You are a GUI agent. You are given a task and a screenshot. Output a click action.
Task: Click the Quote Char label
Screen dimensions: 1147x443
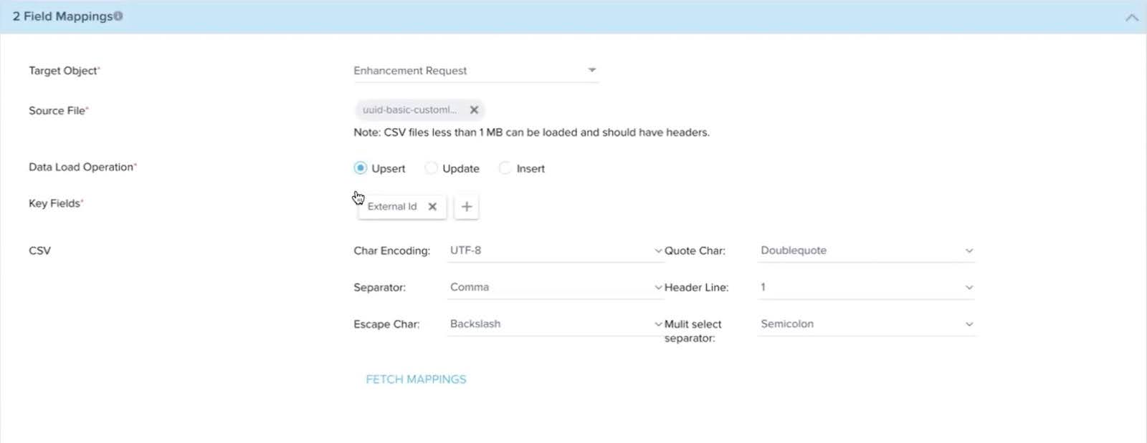(x=695, y=251)
